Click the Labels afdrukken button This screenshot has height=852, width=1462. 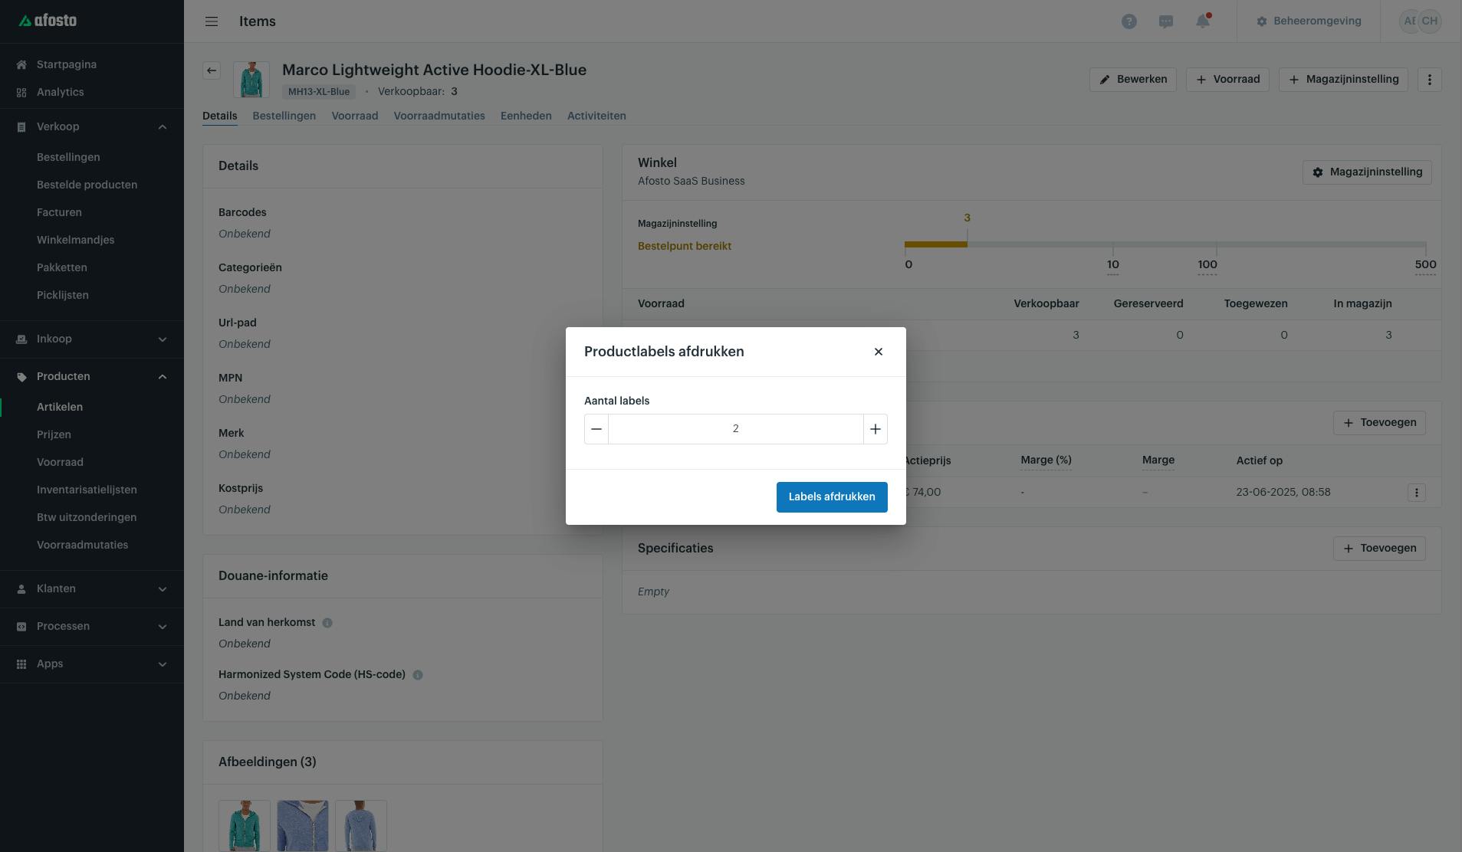pos(832,496)
